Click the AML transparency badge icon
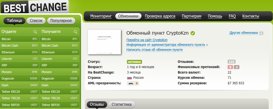Screen dimensions: 273x109 coord(133,83)
